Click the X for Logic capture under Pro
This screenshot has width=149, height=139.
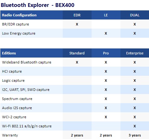click(106, 81)
